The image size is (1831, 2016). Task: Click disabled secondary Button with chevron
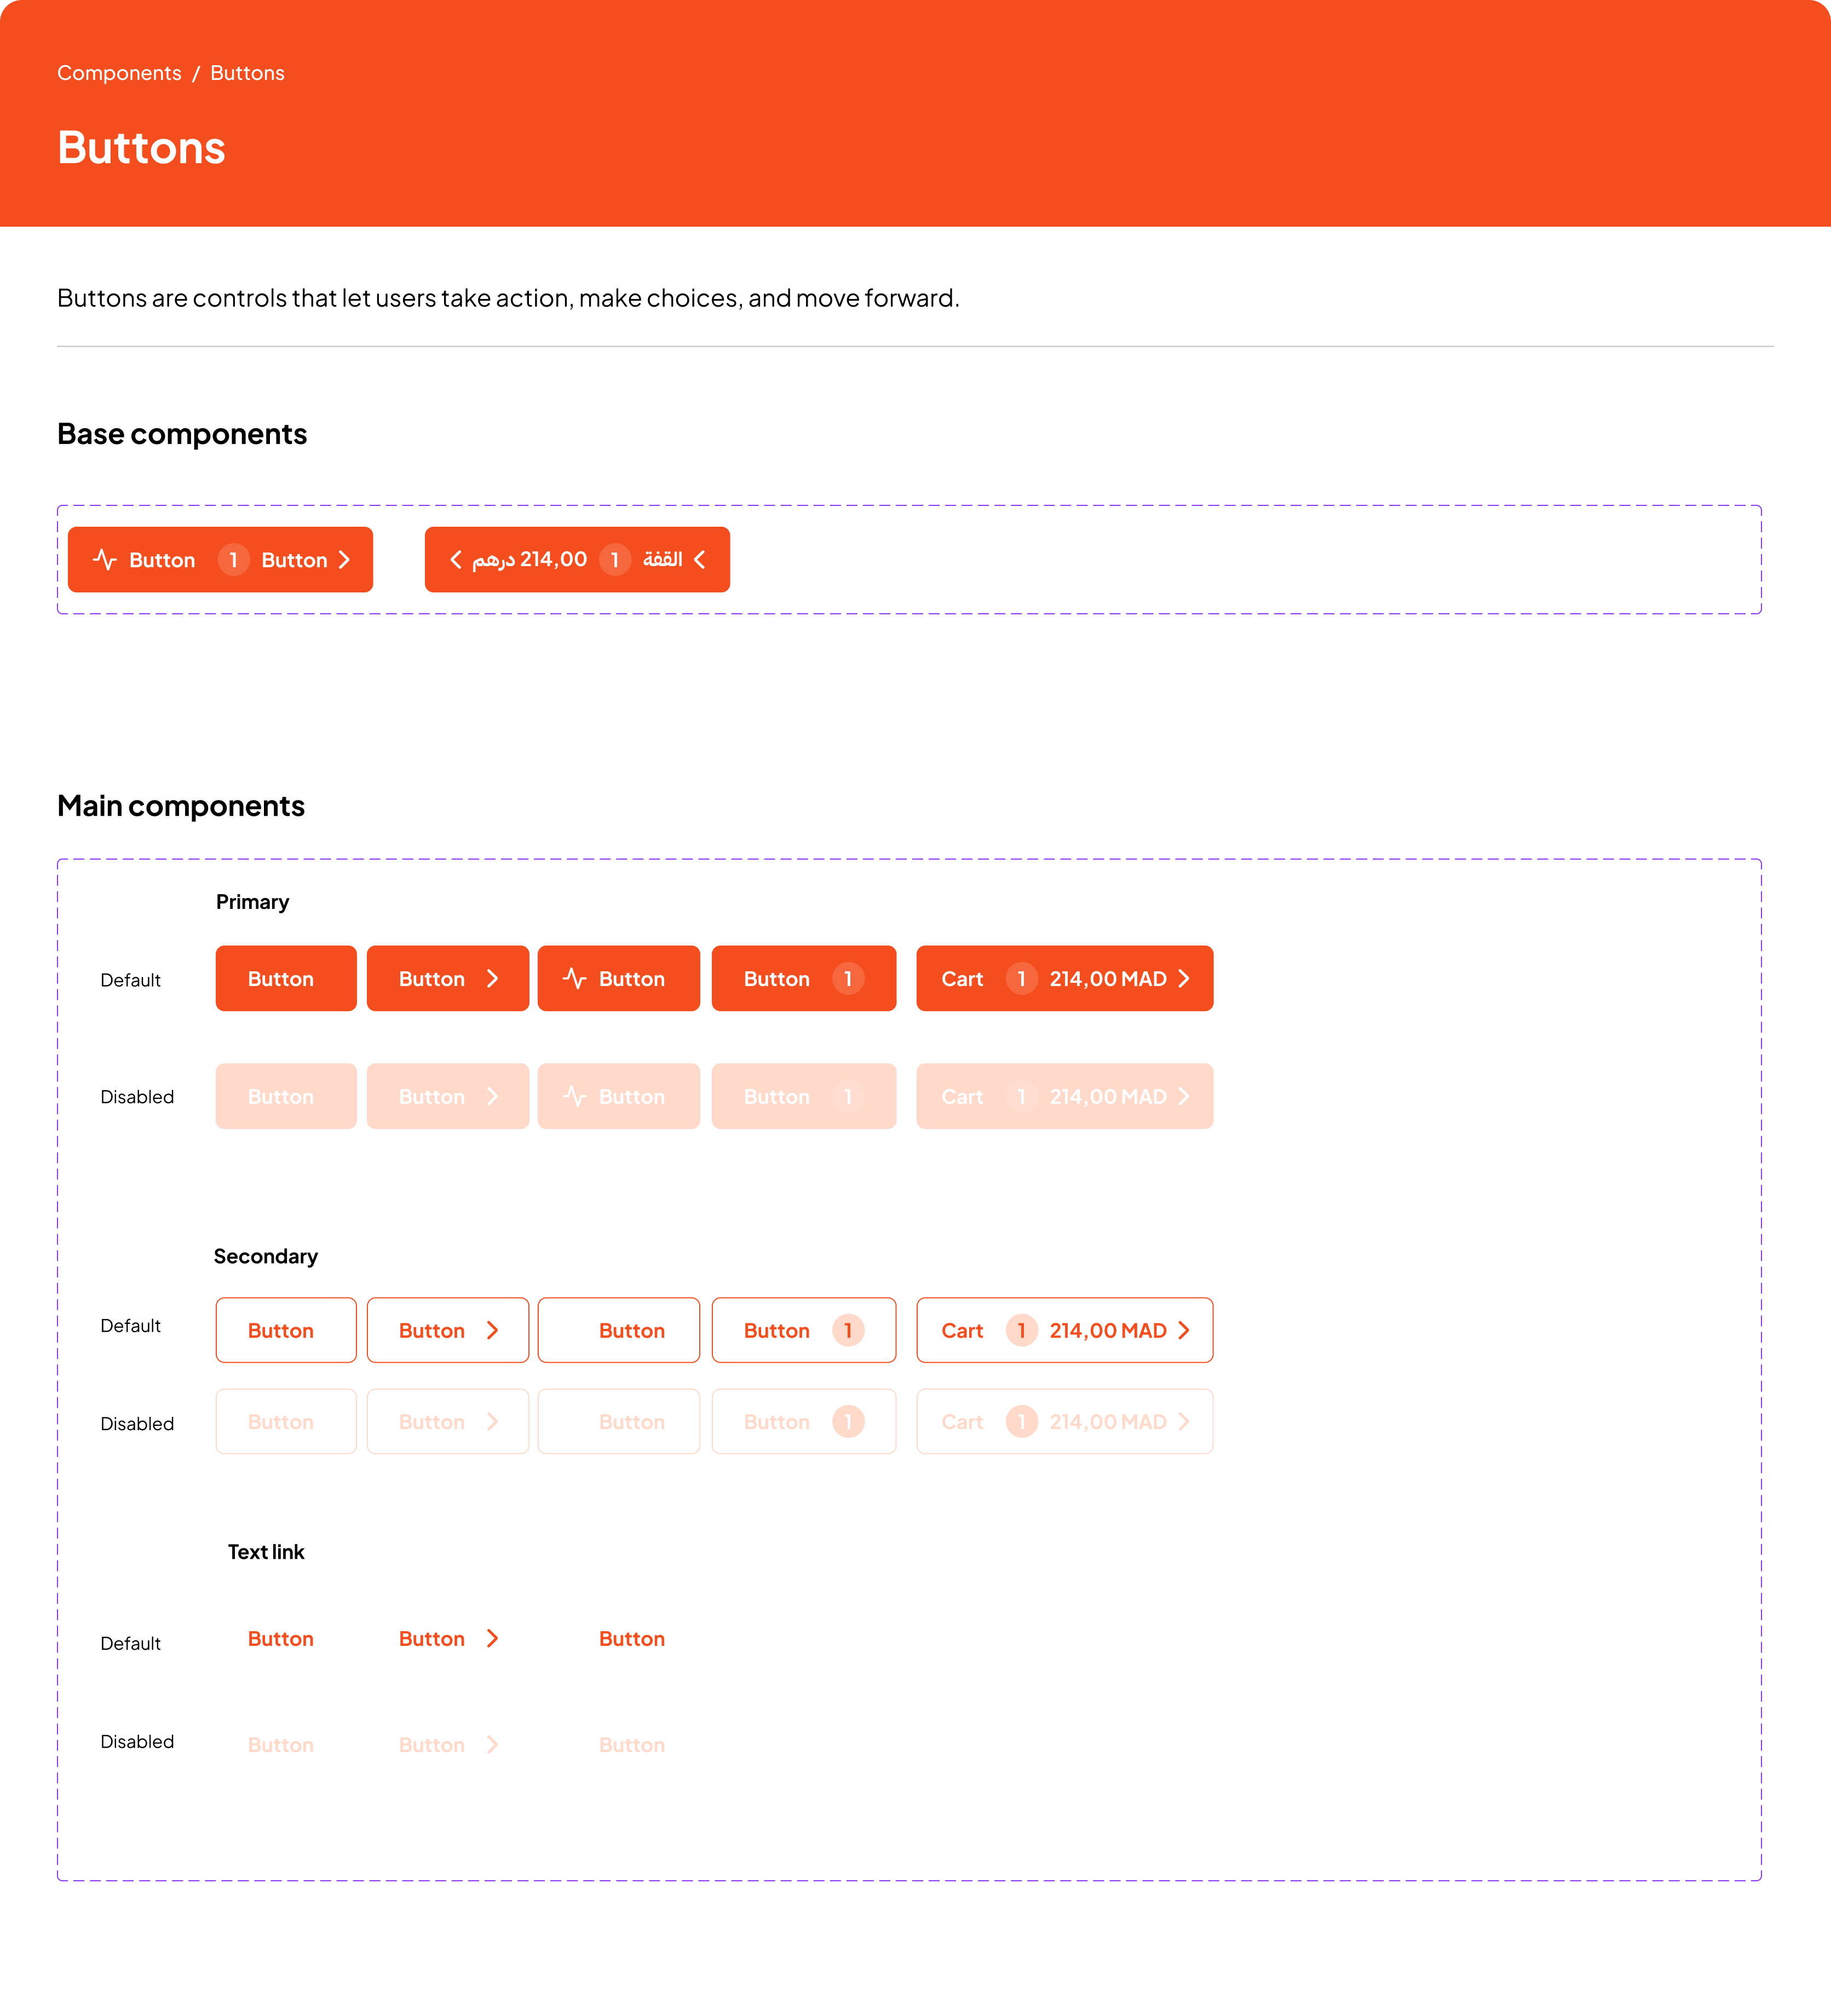click(x=447, y=1421)
